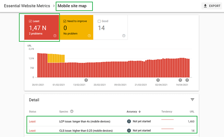Click the 1,460 URL count
Image resolution: width=224 pixels, height=137 pixels.
tap(191, 121)
